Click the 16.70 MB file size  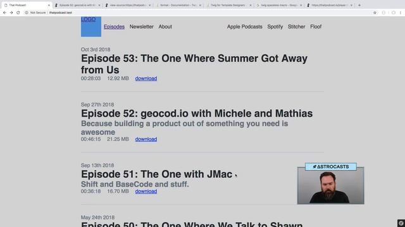pos(118,192)
